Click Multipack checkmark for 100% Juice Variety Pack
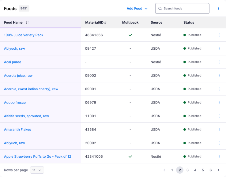 click(x=130, y=35)
